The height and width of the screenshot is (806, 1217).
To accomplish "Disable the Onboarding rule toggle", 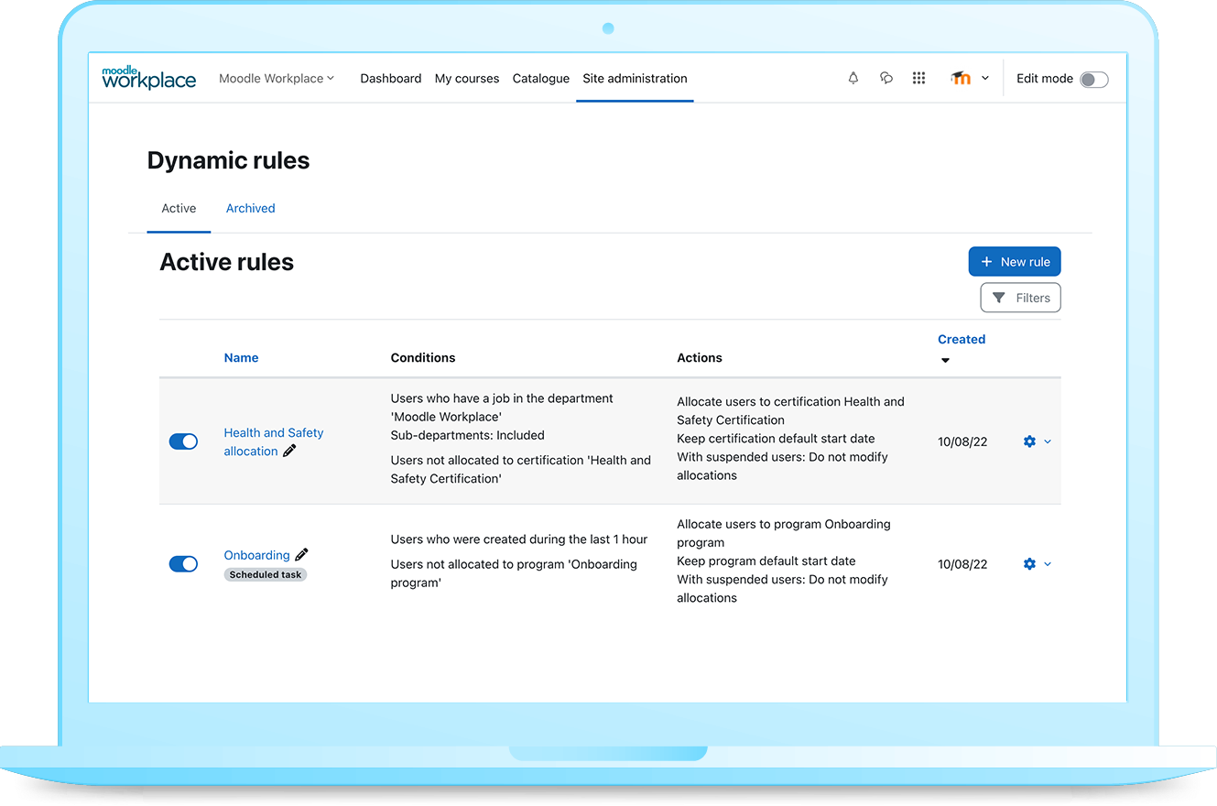I will click(x=183, y=564).
